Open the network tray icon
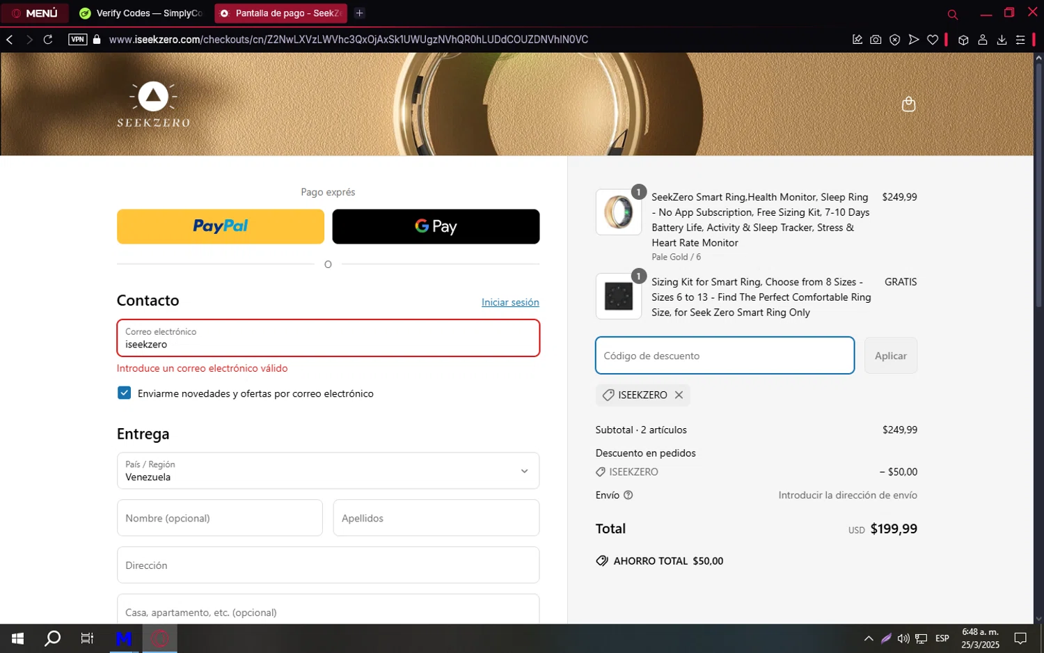 921,638
